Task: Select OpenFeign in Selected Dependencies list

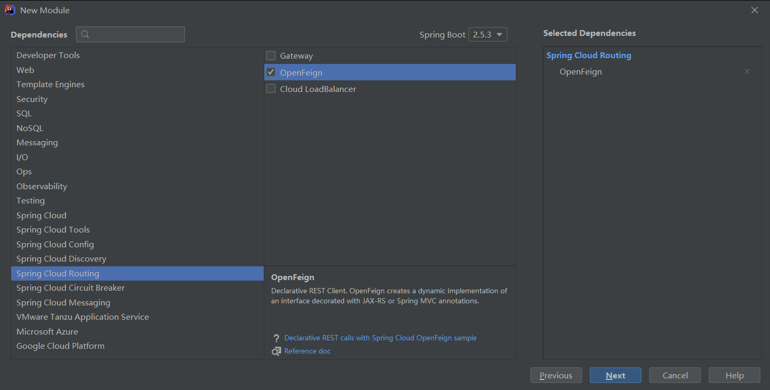Action: pos(581,71)
